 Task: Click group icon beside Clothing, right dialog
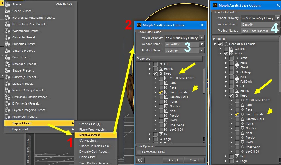(x=237, y=72)
